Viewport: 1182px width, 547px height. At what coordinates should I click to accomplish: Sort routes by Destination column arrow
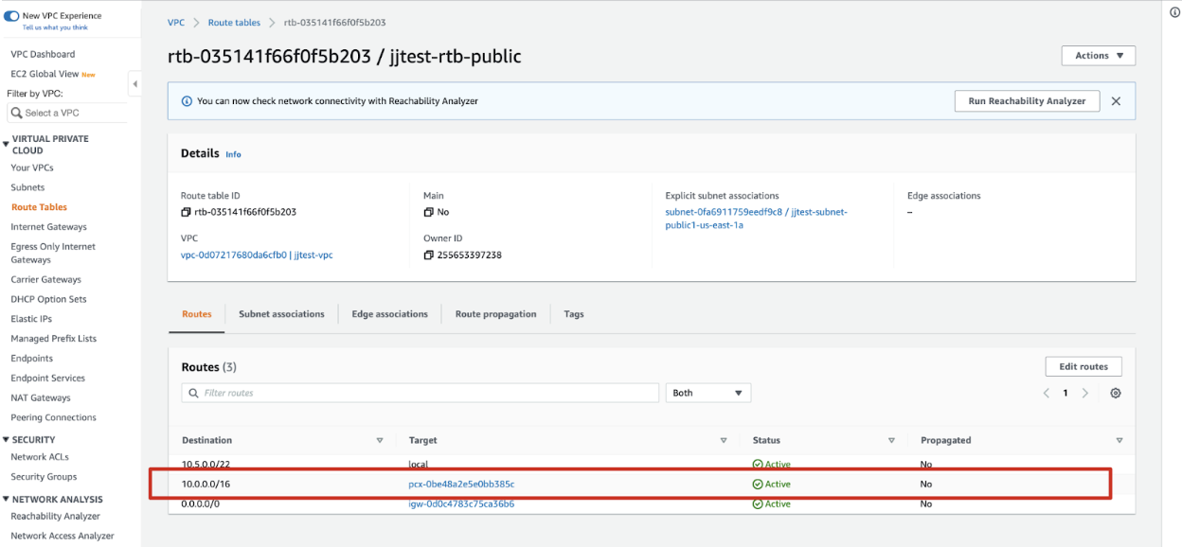pyautogui.click(x=380, y=440)
